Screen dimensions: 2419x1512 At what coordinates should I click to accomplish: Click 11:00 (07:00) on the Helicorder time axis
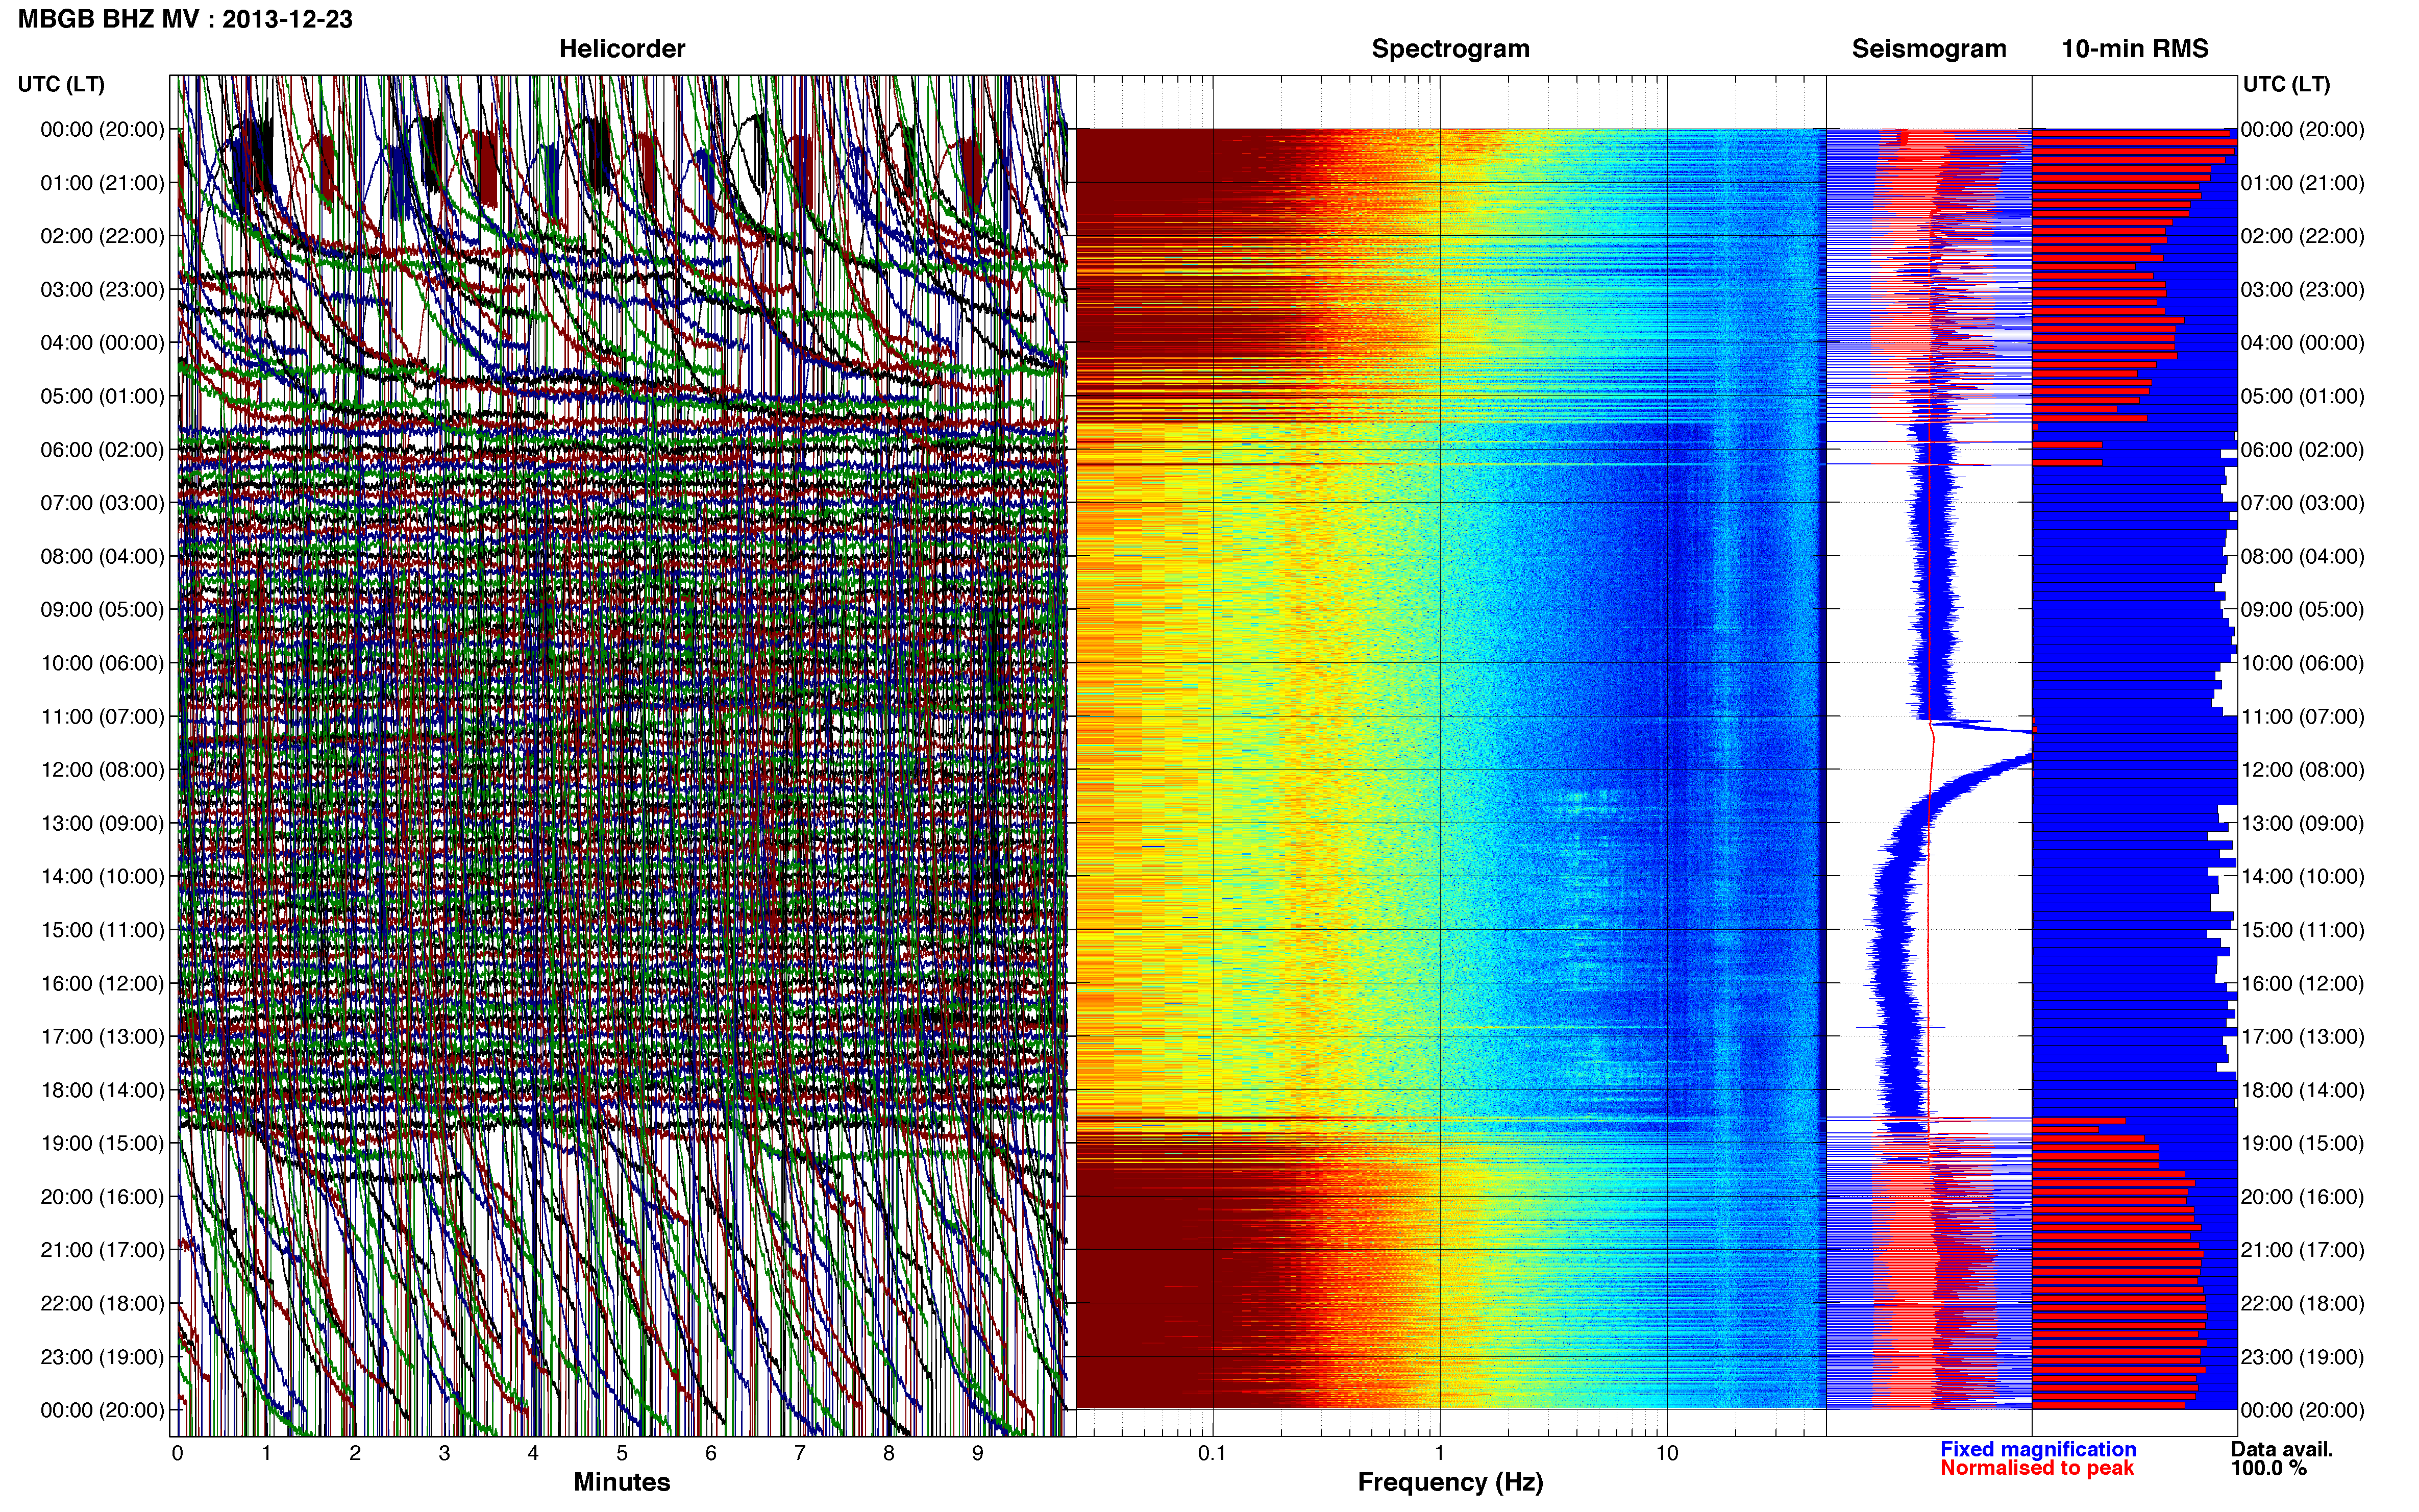coord(102,717)
